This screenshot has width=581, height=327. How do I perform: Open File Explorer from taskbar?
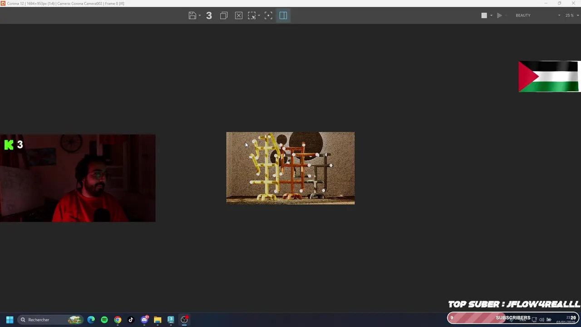[158, 320]
